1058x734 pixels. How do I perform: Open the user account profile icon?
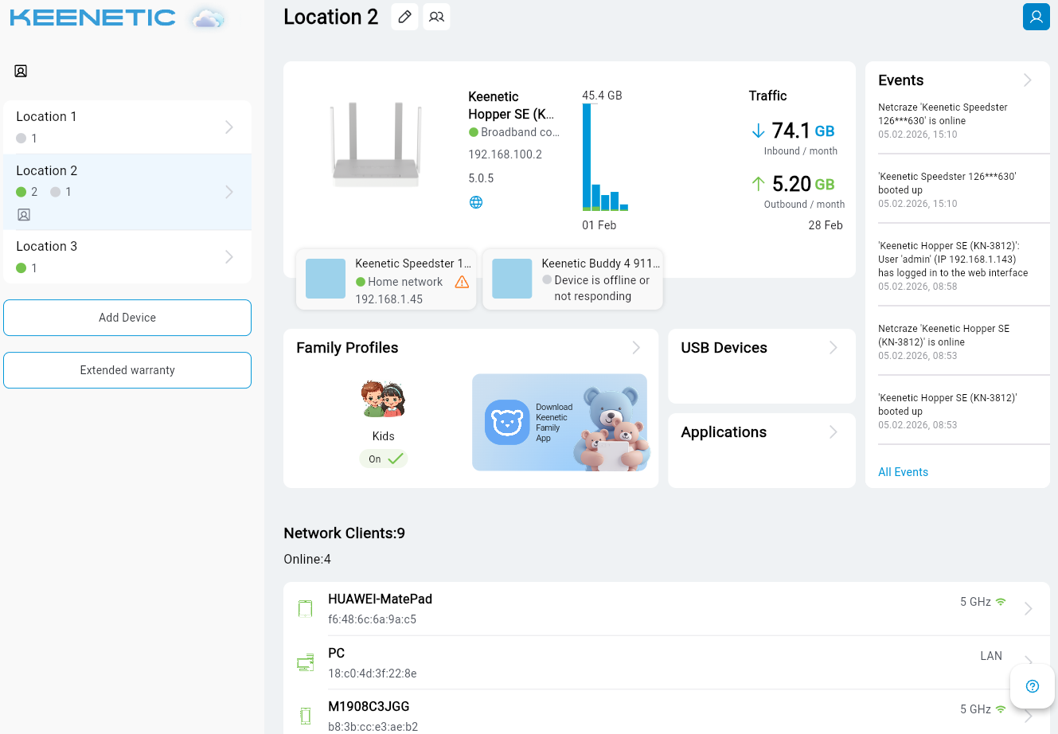coord(1036,17)
